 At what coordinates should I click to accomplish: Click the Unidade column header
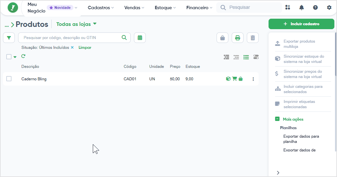click(x=156, y=67)
